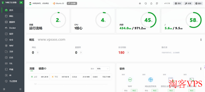The height and width of the screenshot is (92, 205).
Task: Open the SSL sidebar icon
Action: (x=6, y=63)
